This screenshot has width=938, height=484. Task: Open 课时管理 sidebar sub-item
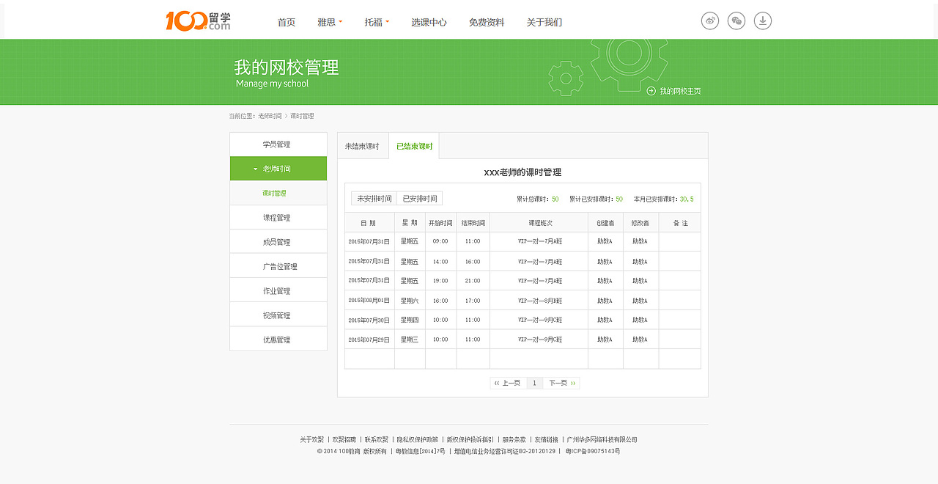(x=278, y=193)
